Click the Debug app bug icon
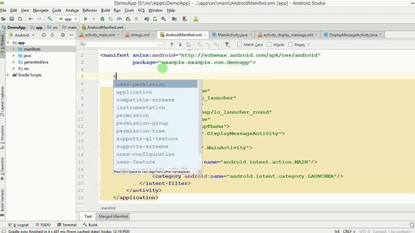The height and width of the screenshot is (233, 415). pos(102,19)
